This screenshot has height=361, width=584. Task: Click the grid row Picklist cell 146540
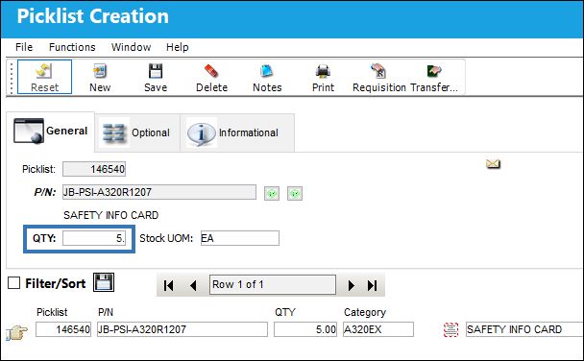[63, 329]
